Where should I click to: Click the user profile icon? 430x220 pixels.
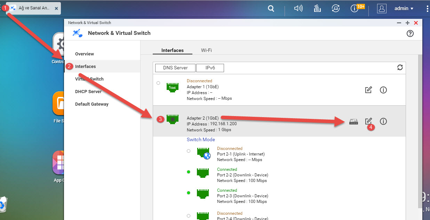tap(382, 9)
